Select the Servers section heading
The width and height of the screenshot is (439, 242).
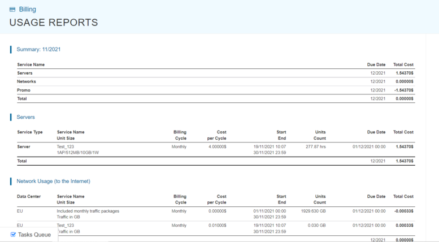pyautogui.click(x=25, y=117)
